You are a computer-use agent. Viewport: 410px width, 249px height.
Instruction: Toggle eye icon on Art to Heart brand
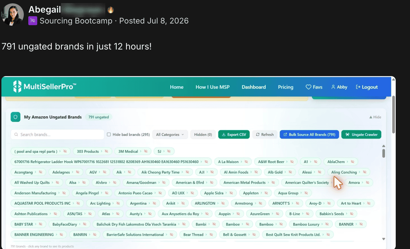point(369,203)
